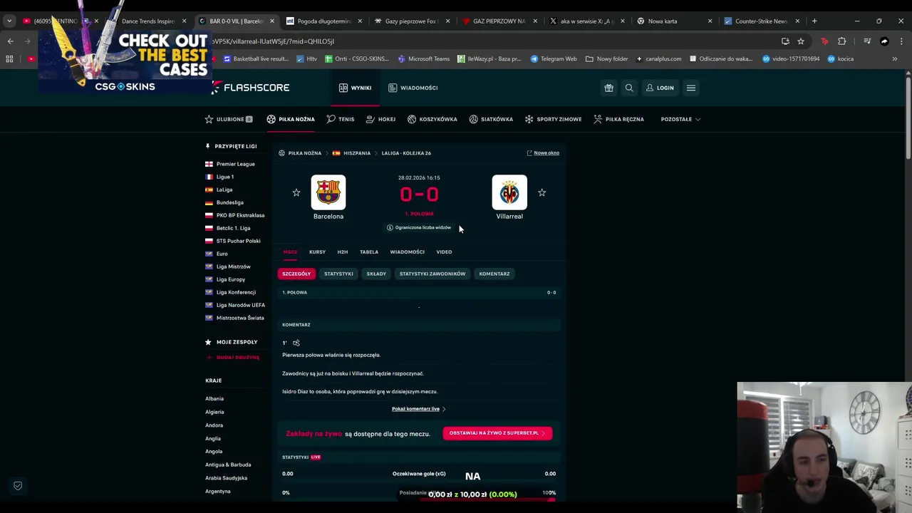Open new browser tab plus button
This screenshot has height=513, width=912.
pyautogui.click(x=814, y=21)
